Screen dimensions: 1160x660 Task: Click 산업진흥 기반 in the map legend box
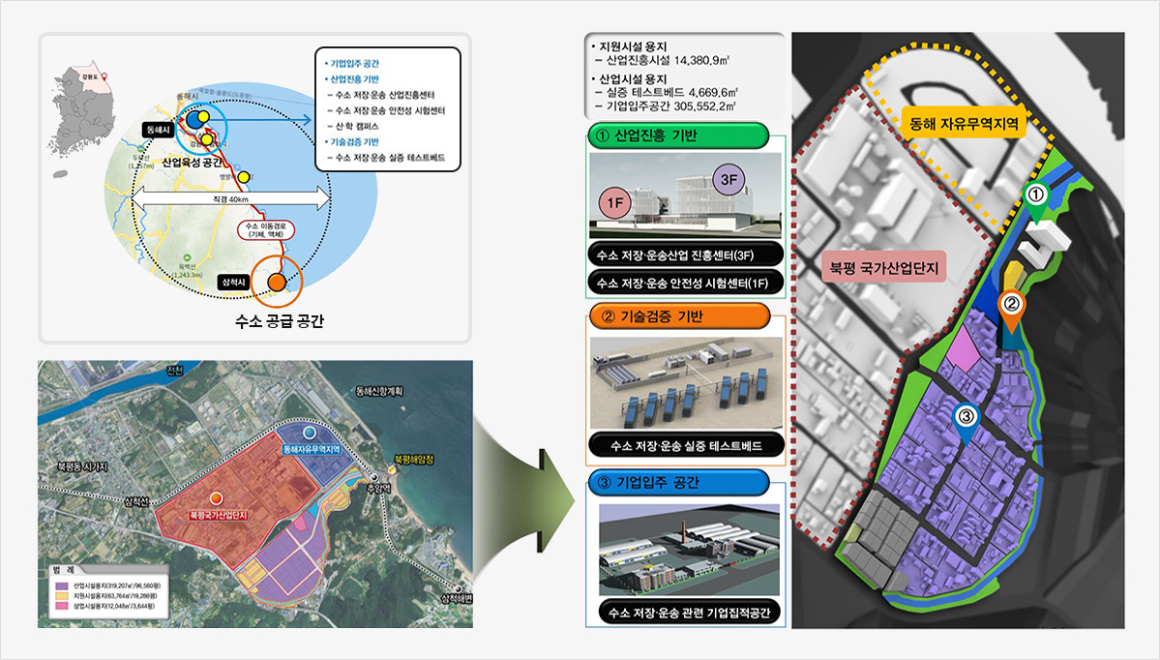(354, 79)
